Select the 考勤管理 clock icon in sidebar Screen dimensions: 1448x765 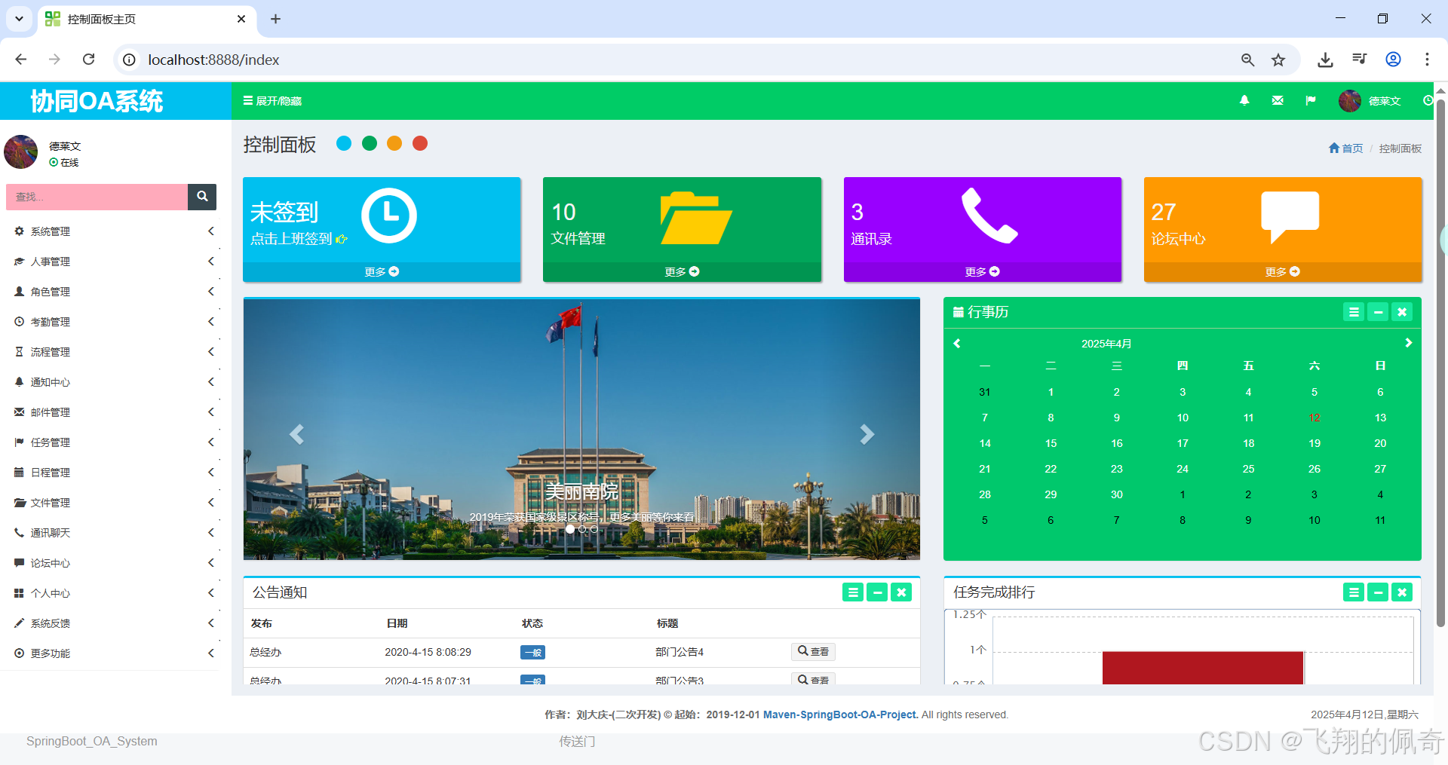click(x=20, y=321)
